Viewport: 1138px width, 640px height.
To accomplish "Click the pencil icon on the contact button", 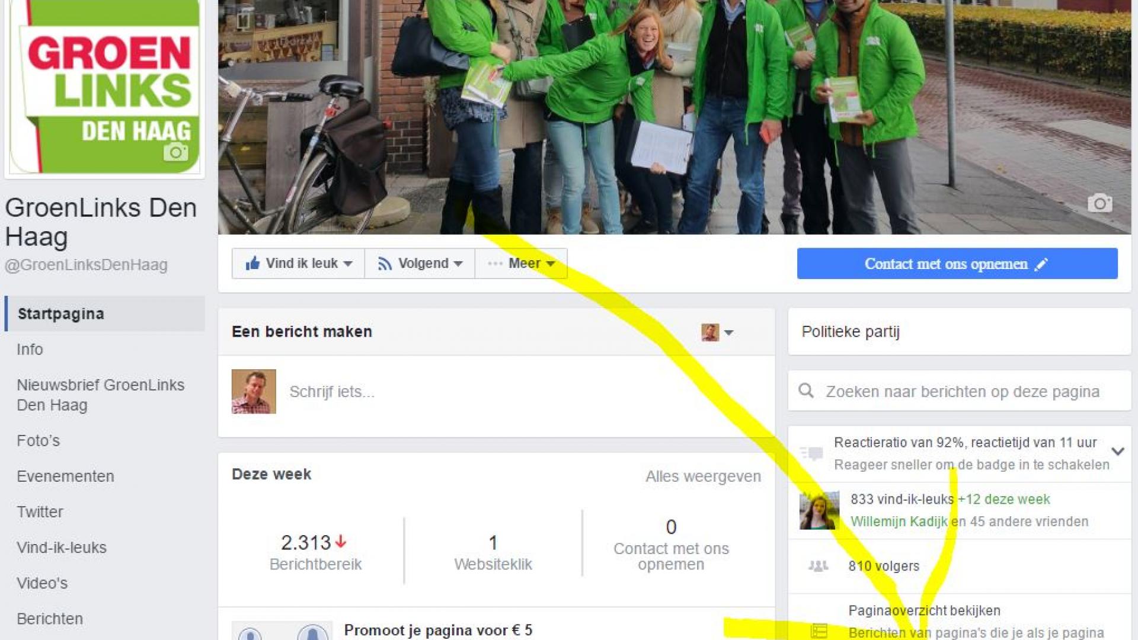I will (1041, 264).
